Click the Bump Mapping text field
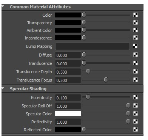The height and width of the screenshot is (140, 148). (x=92, y=46)
